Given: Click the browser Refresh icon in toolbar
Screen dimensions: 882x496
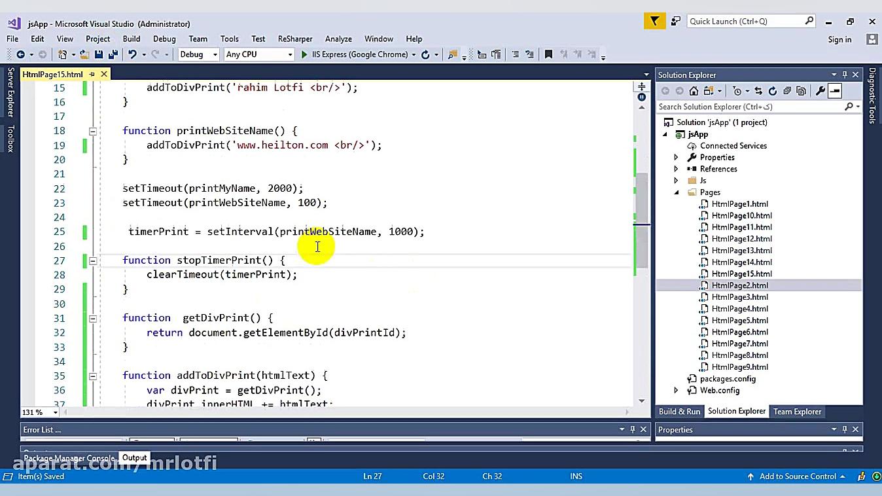Looking at the screenshot, I should (x=425, y=55).
